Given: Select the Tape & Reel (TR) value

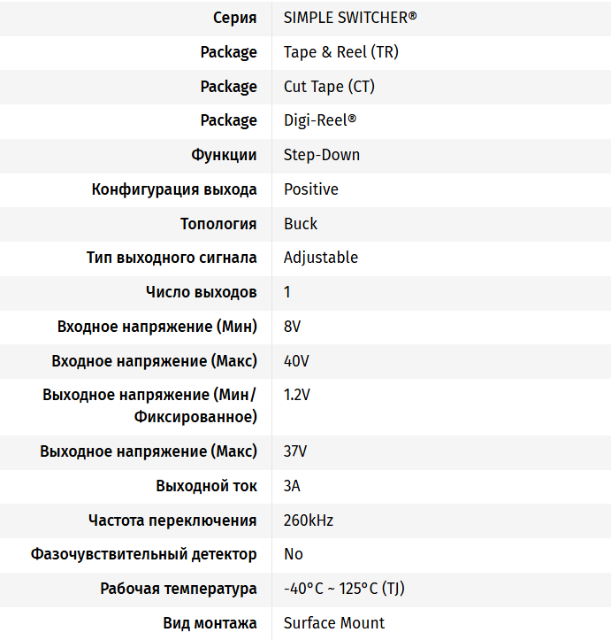Looking at the screenshot, I should tap(340, 52).
